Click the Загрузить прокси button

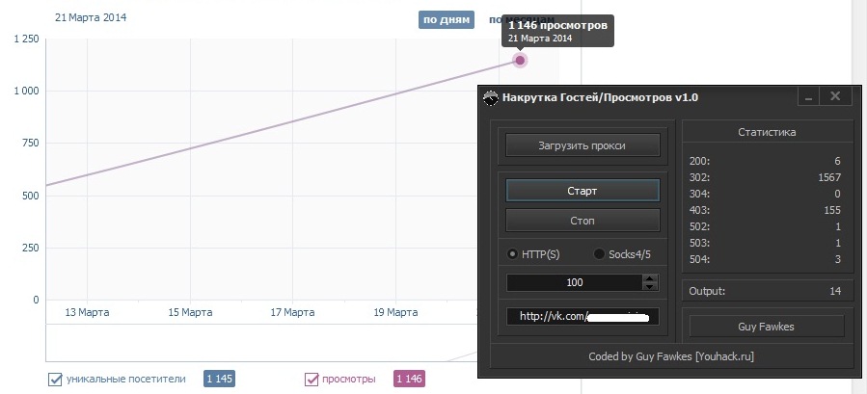click(x=583, y=145)
